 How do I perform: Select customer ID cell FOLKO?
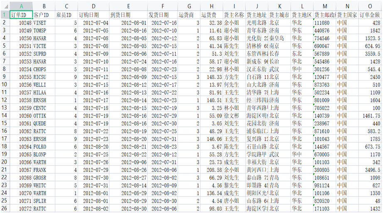pos(44,147)
